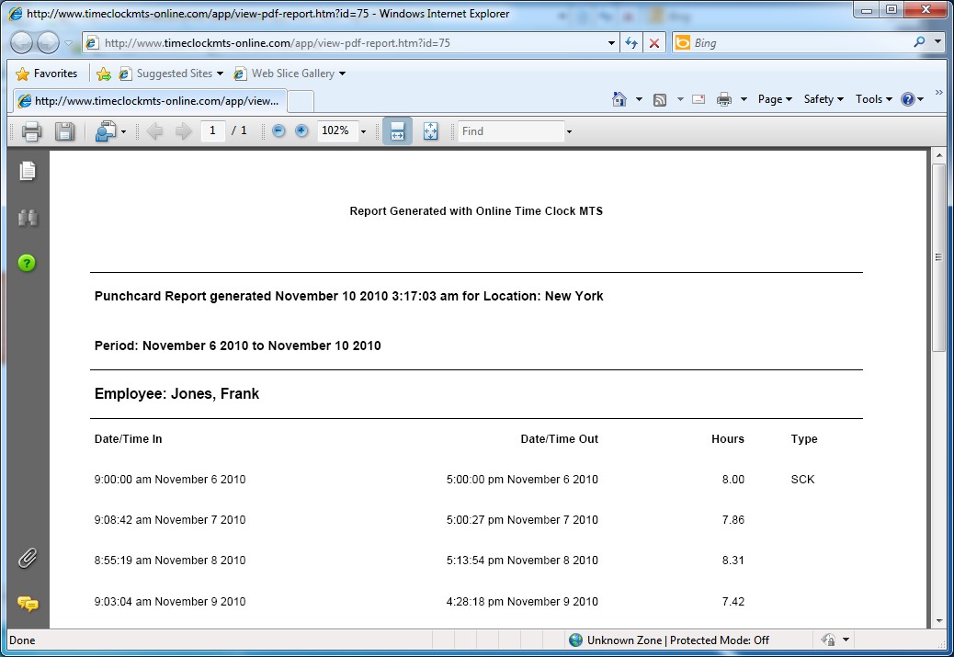Show more command bar items chevron

[938, 93]
